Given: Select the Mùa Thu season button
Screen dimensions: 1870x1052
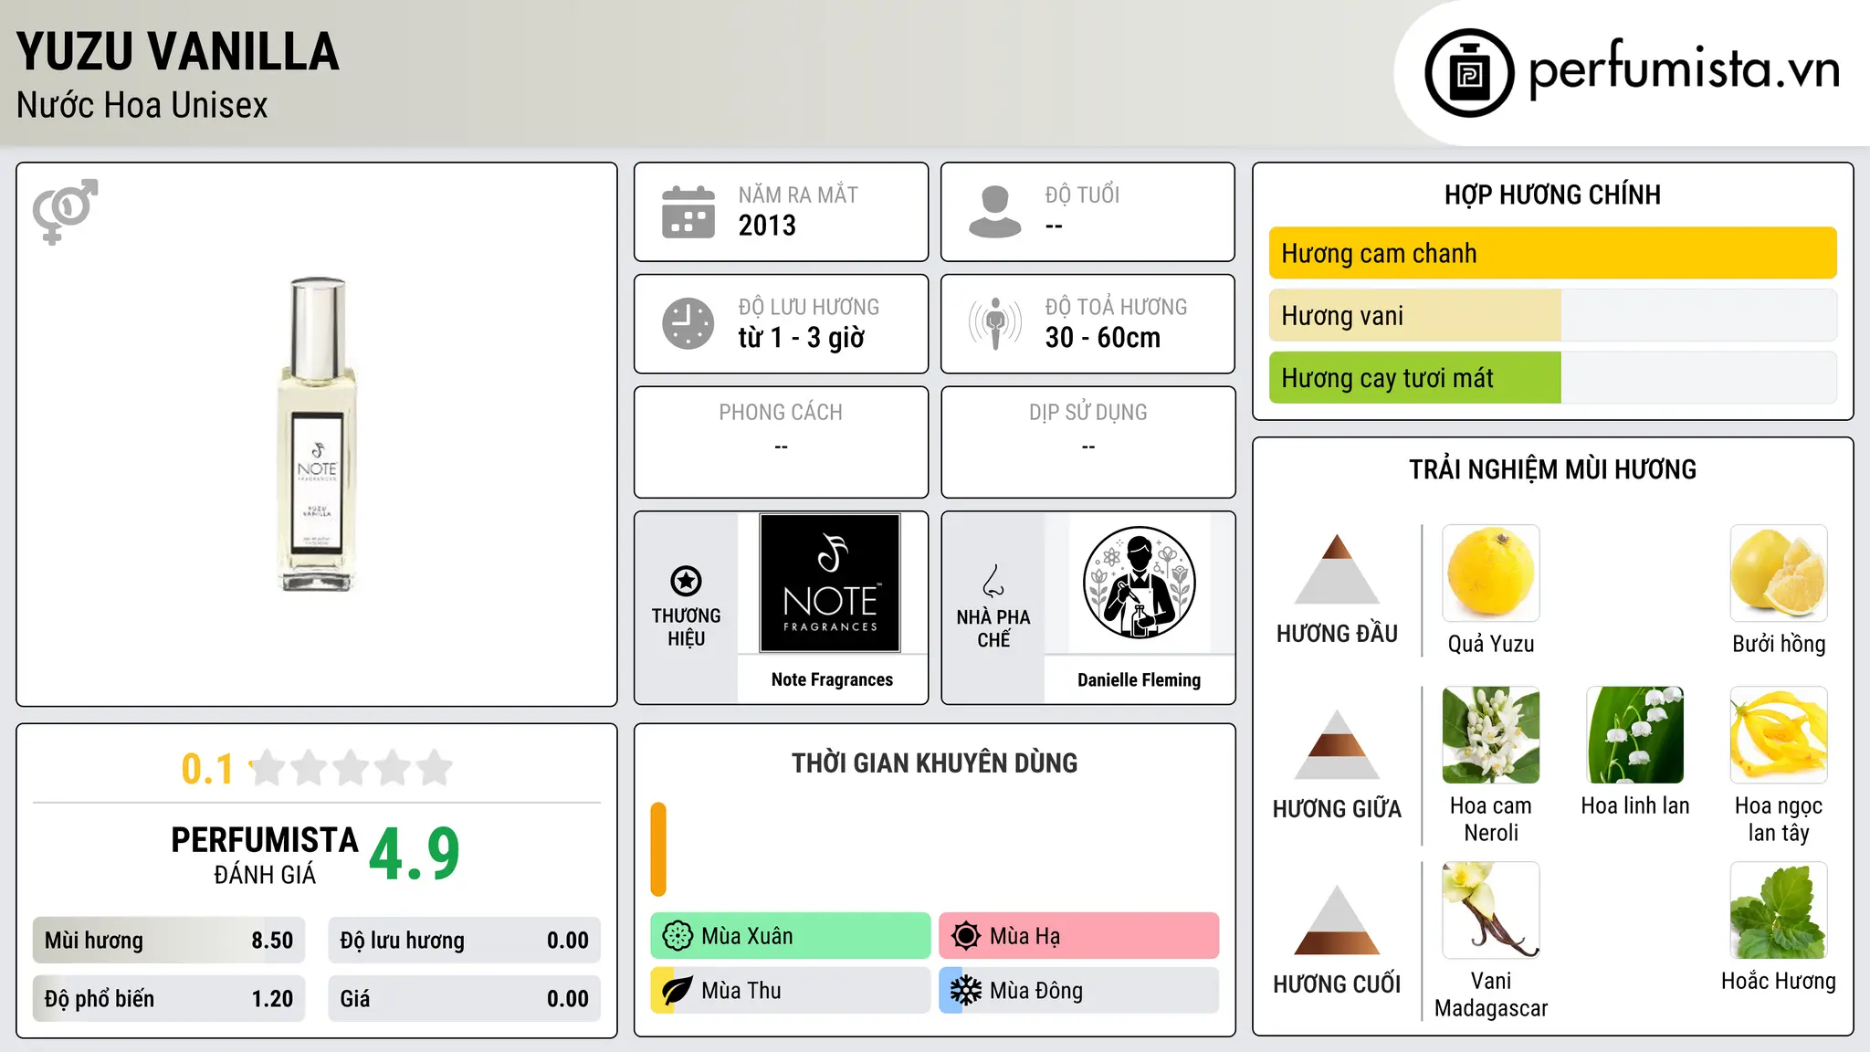Looking at the screenshot, I should (791, 991).
